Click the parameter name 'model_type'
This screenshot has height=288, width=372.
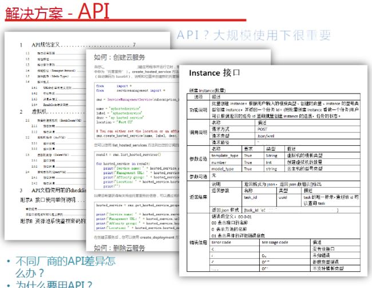pyautogui.click(x=223, y=169)
